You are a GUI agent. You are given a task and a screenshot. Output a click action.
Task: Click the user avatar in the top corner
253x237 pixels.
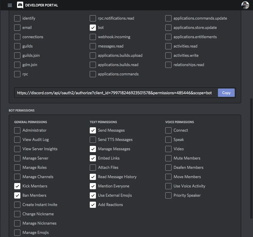tap(245, 5)
